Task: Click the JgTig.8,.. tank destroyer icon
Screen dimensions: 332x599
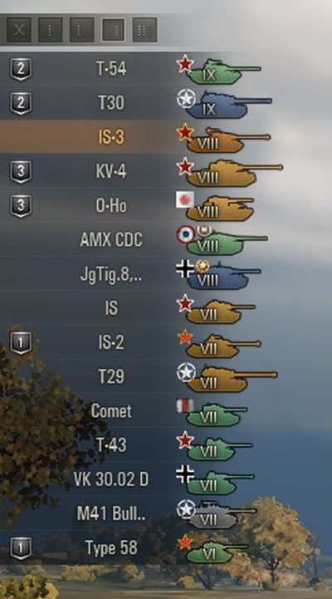Action: click(x=223, y=276)
